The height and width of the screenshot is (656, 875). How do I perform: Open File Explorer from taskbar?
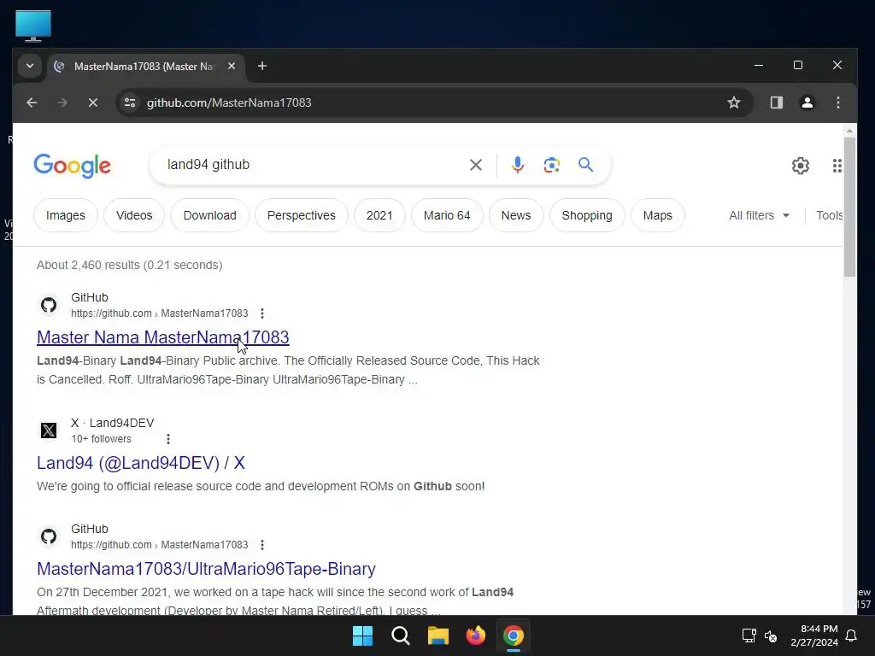click(438, 635)
